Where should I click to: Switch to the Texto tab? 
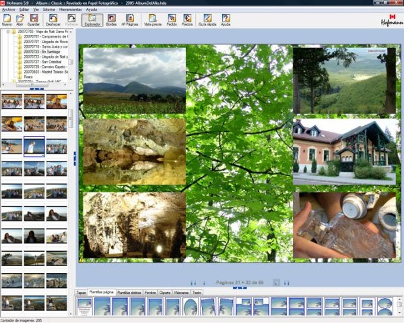(197, 293)
